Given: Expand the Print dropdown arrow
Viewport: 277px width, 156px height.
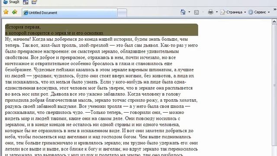Looking at the screenshot, I should (217, 12).
